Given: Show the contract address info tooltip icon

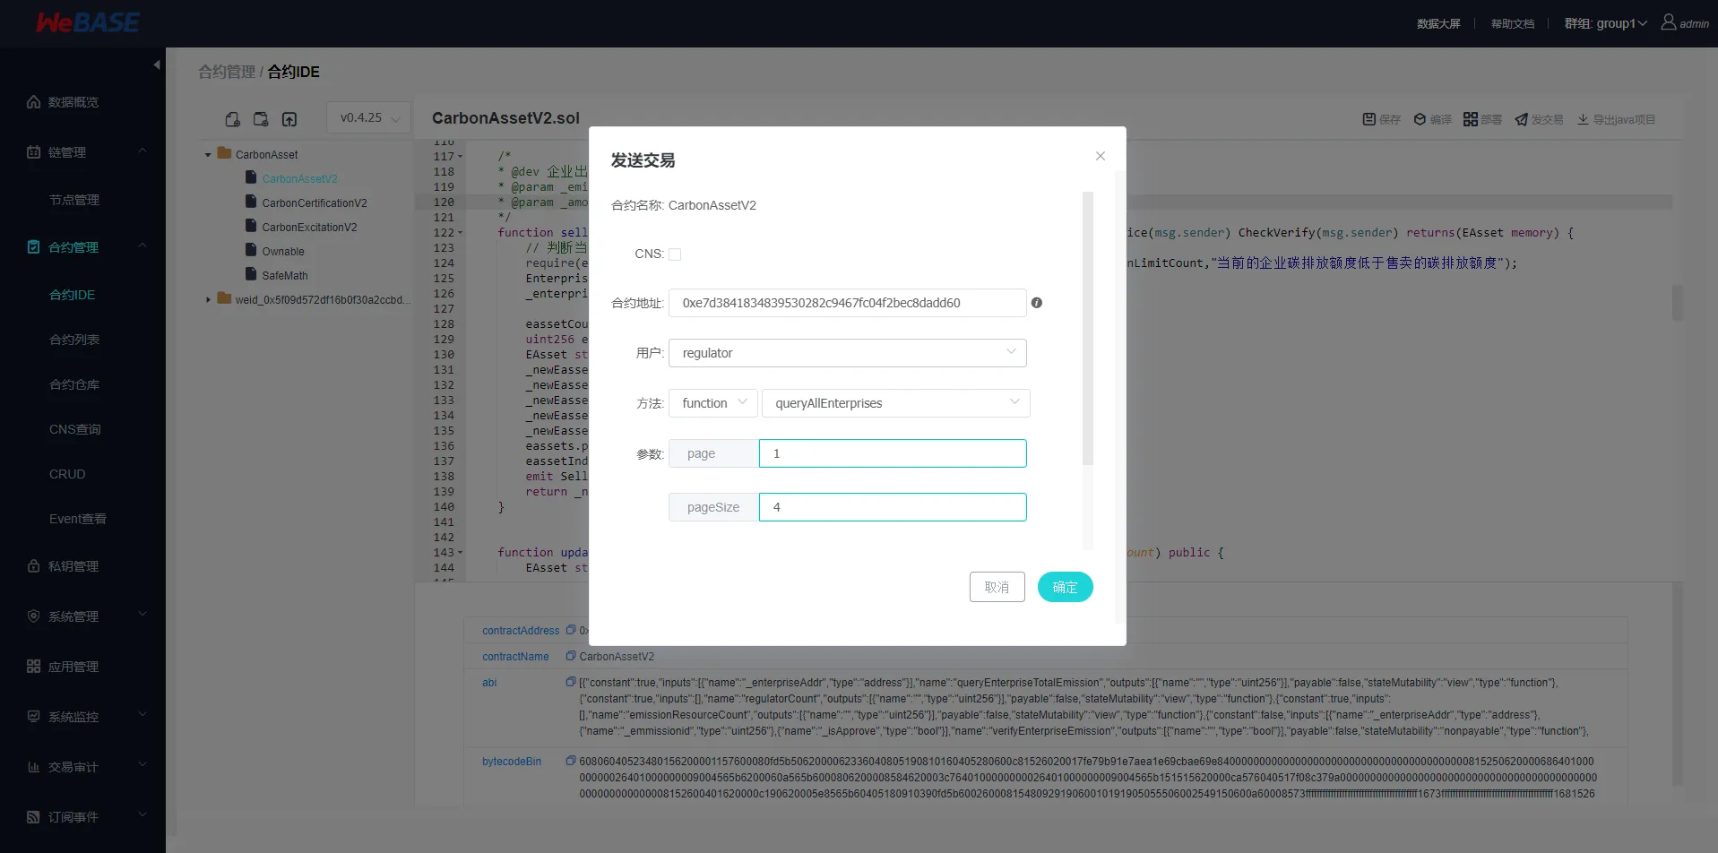Looking at the screenshot, I should pyautogui.click(x=1037, y=303).
